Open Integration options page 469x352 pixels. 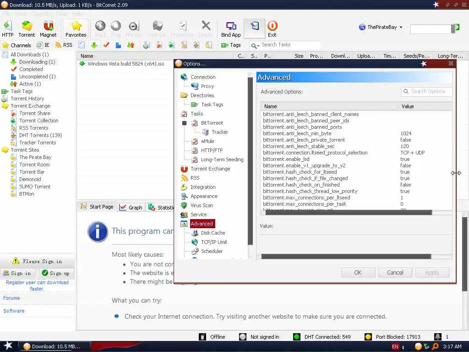point(203,187)
